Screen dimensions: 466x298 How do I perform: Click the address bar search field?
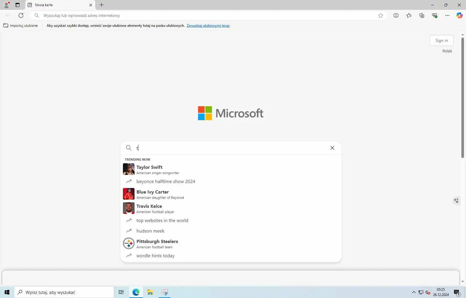tap(208, 15)
